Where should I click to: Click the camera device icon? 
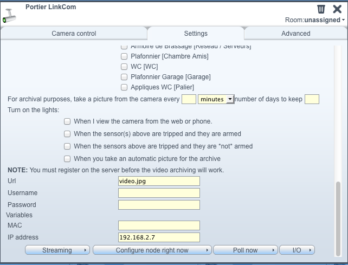tap(9, 16)
